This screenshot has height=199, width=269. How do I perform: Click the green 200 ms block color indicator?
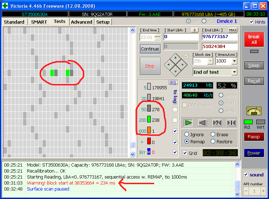pyautogui.click(x=149, y=119)
